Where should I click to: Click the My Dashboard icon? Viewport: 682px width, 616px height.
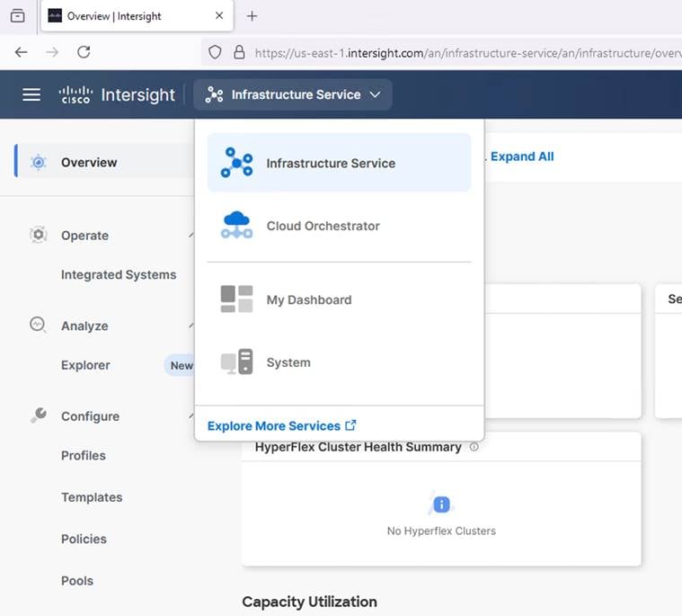click(x=237, y=299)
